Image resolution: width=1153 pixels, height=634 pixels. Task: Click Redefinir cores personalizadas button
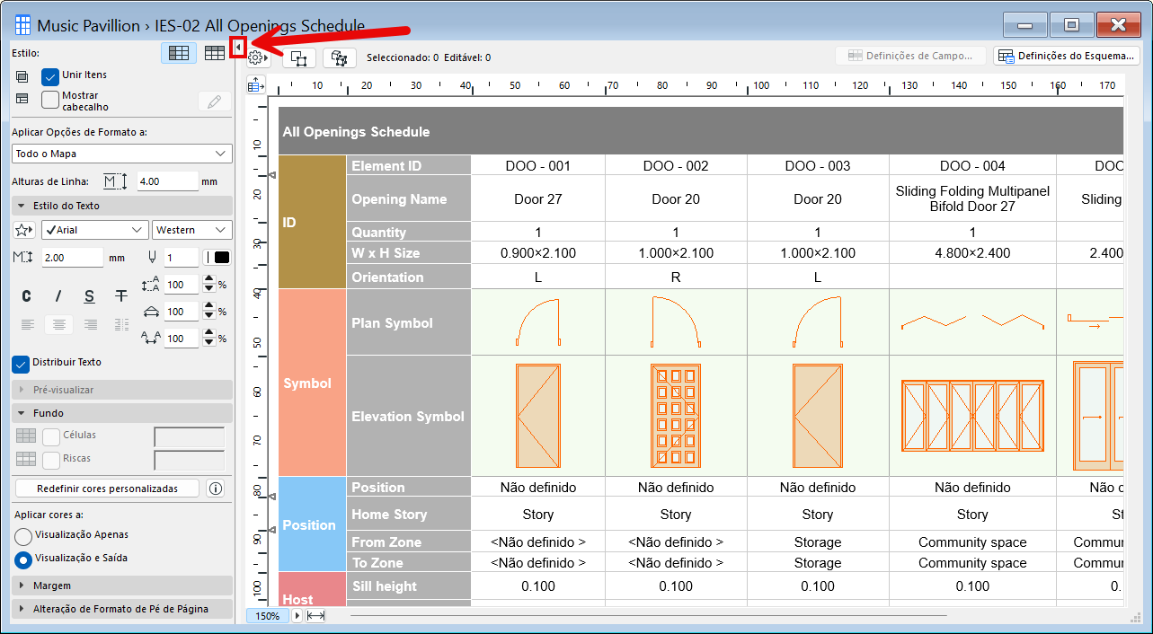tap(108, 489)
